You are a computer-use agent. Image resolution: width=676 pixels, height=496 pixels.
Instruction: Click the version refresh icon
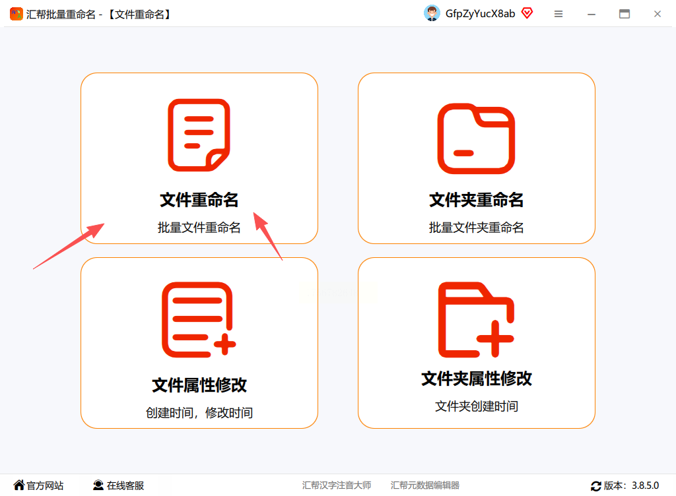pyautogui.click(x=596, y=486)
